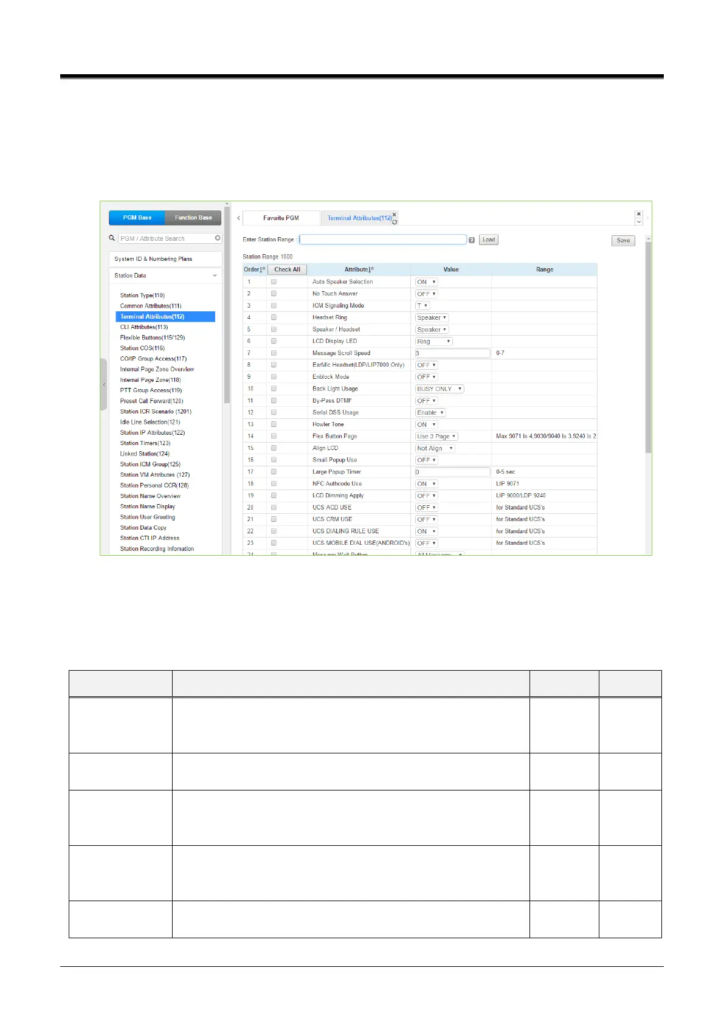
Task: Open Align LCD Not Align dropdown
Action: coord(435,448)
